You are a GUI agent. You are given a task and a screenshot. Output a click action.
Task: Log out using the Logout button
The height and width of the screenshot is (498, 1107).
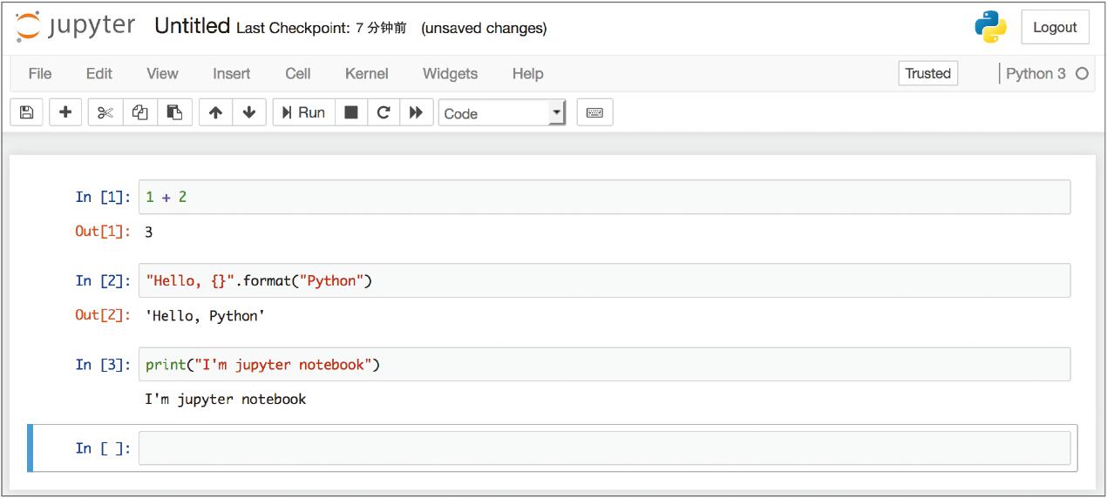[x=1055, y=27]
